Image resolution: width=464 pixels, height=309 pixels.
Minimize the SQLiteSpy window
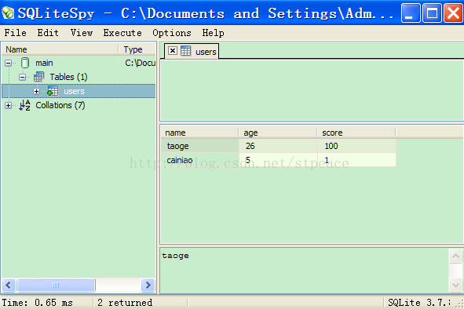point(411,13)
